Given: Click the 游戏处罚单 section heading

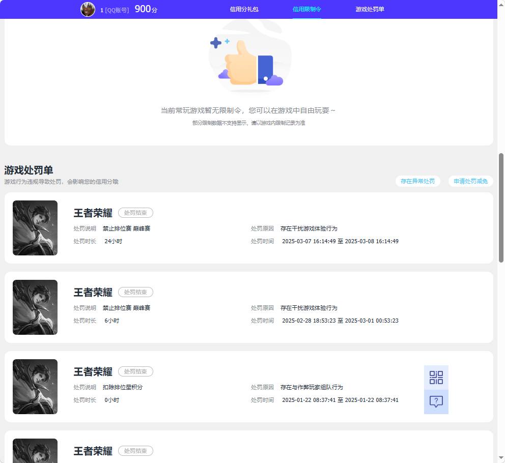Looking at the screenshot, I should [x=29, y=170].
